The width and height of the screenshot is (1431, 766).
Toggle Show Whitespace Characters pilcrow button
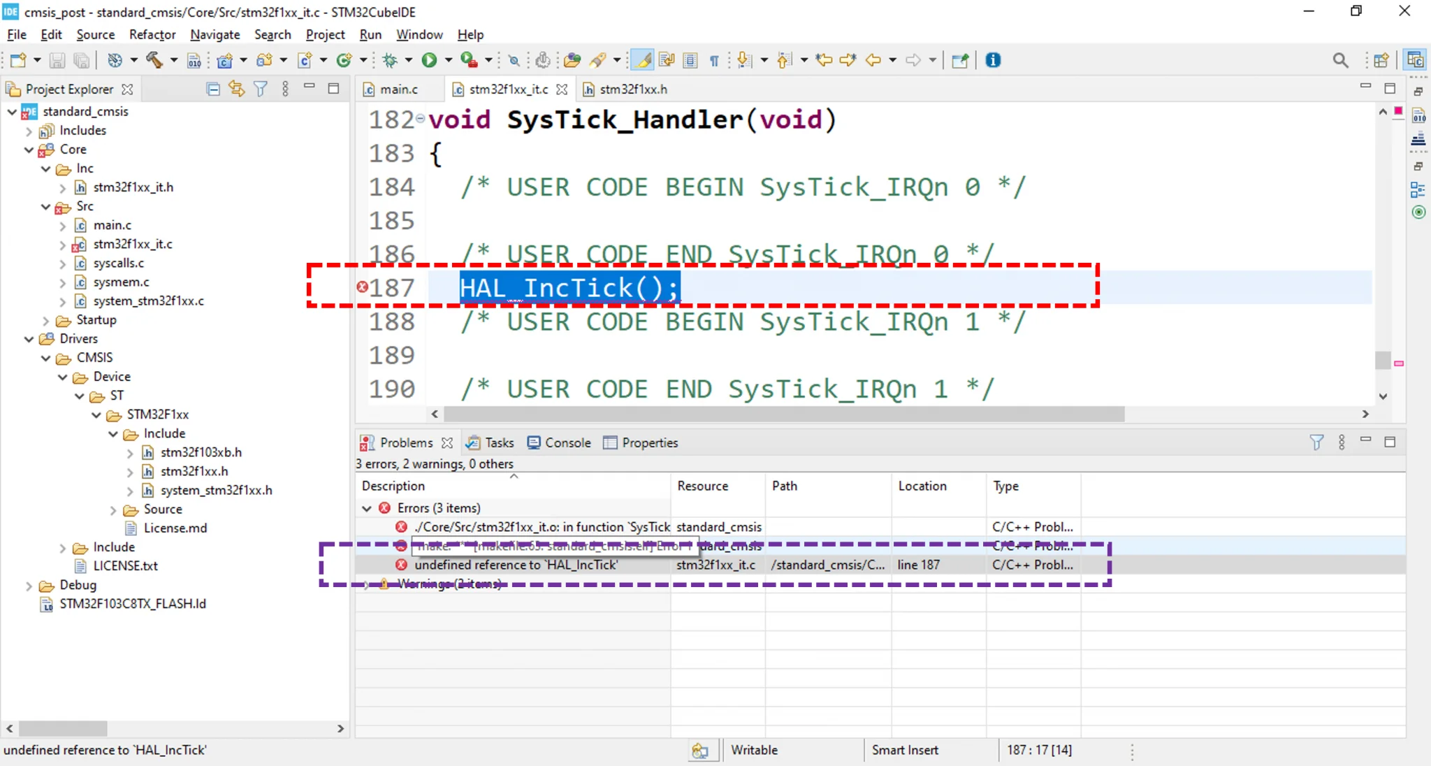point(714,60)
